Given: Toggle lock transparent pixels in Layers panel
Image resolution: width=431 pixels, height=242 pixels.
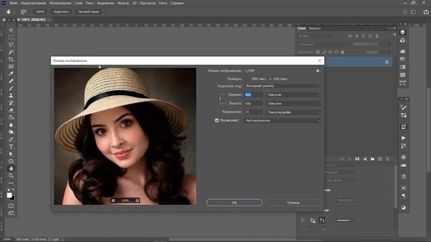Looking at the screenshot, I should [x=318, y=52].
